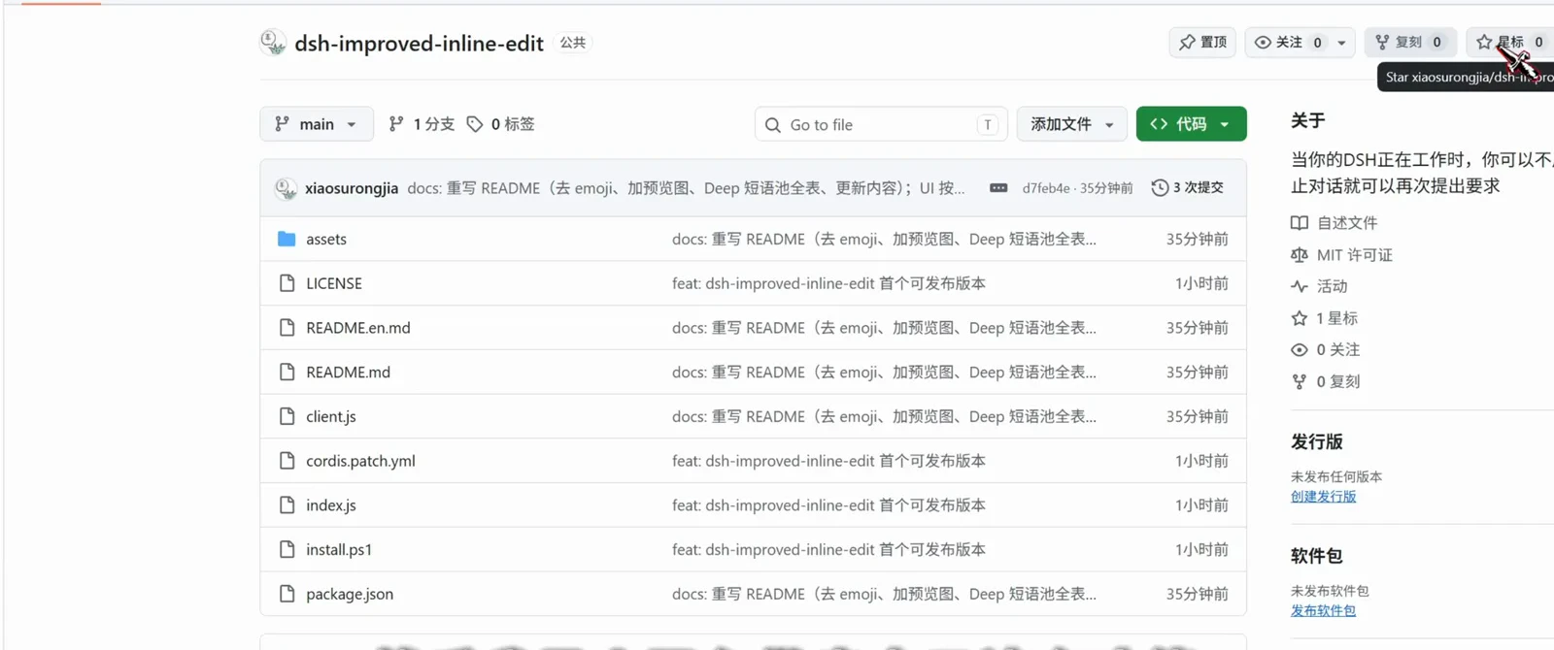Click the file icon beside README.en.md
Image resolution: width=1554 pixels, height=650 pixels.
coord(287,328)
